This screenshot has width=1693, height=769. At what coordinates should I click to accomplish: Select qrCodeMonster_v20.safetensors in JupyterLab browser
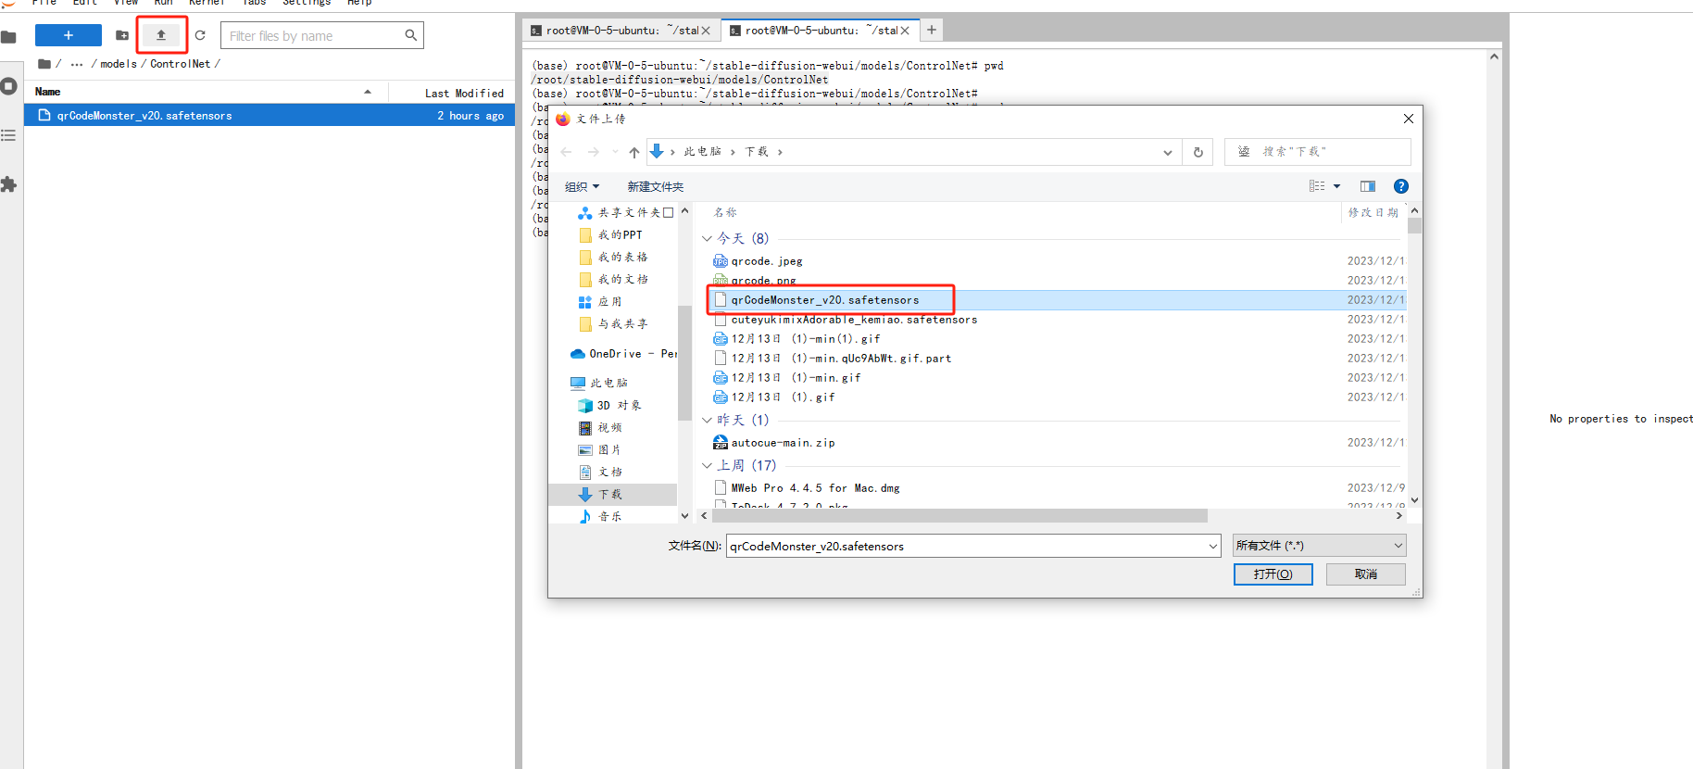pyautogui.click(x=270, y=116)
